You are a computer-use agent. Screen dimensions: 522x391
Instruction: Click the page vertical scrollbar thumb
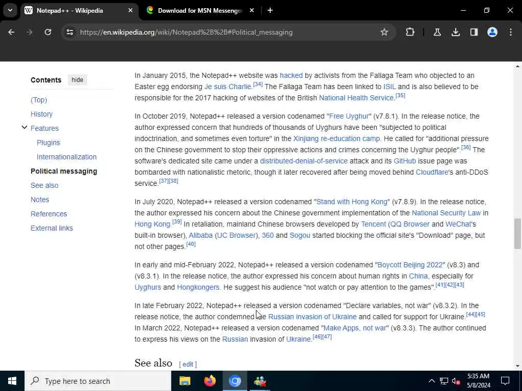click(517, 233)
